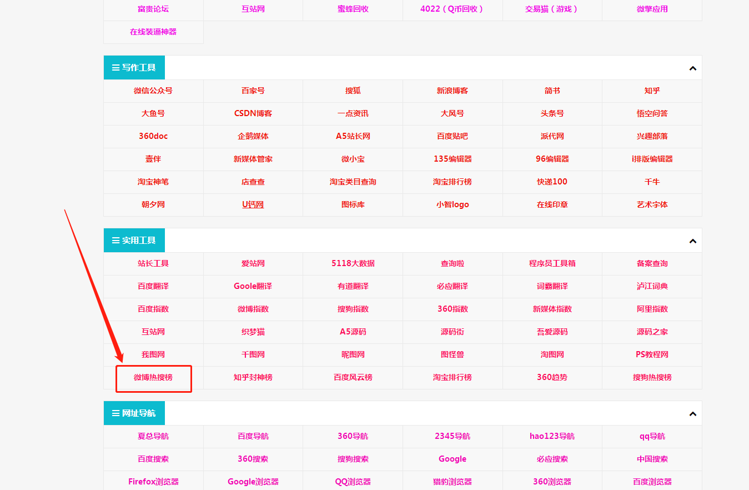Open the 微博热搜榜 link
This screenshot has width=749, height=490.
pyautogui.click(x=153, y=377)
